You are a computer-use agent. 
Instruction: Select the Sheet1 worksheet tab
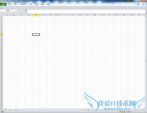11,109
